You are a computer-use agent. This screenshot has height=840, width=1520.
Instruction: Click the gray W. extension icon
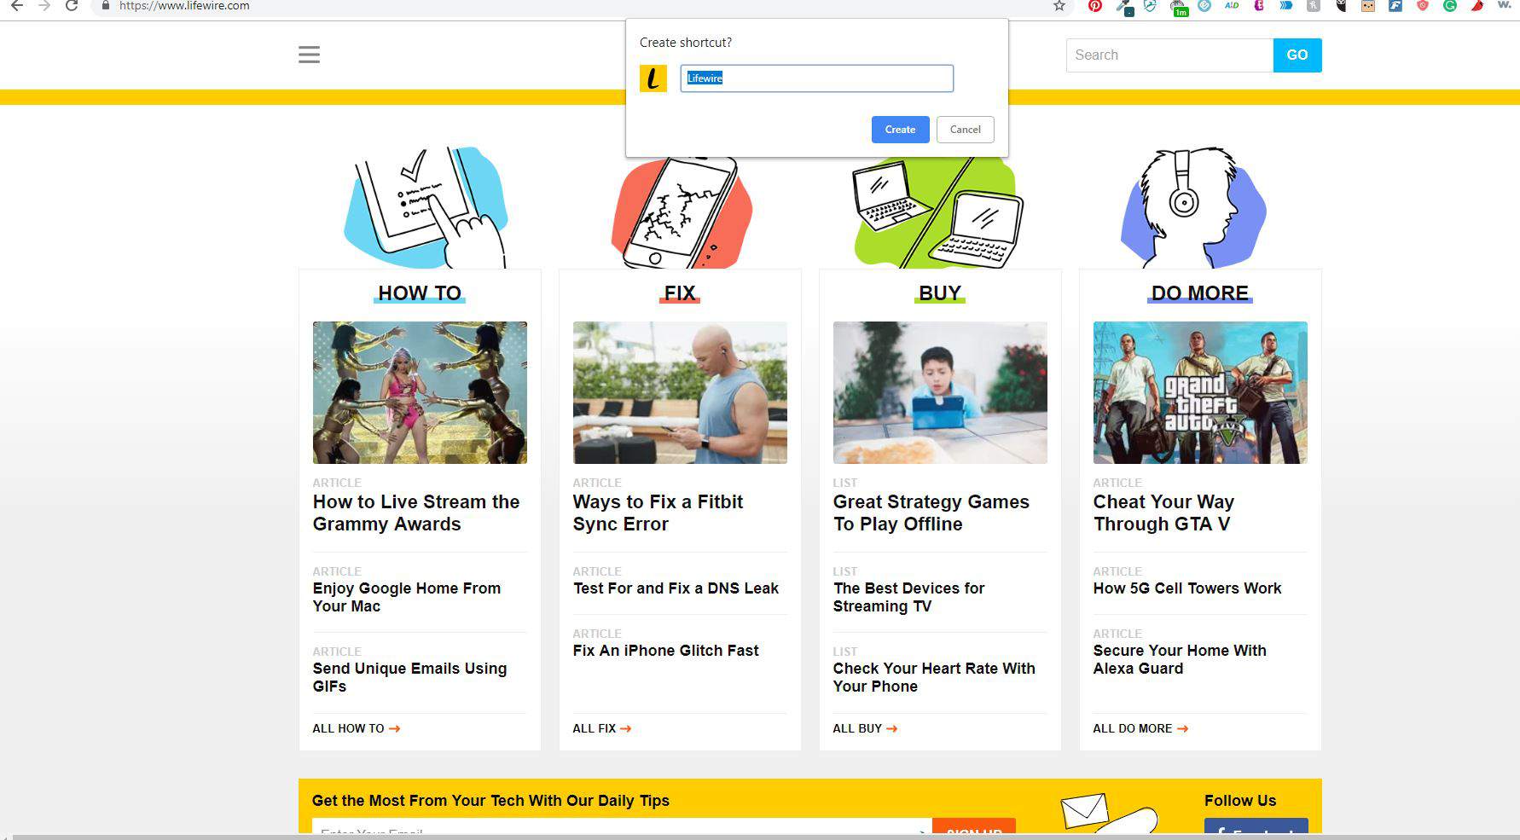pyautogui.click(x=1505, y=4)
